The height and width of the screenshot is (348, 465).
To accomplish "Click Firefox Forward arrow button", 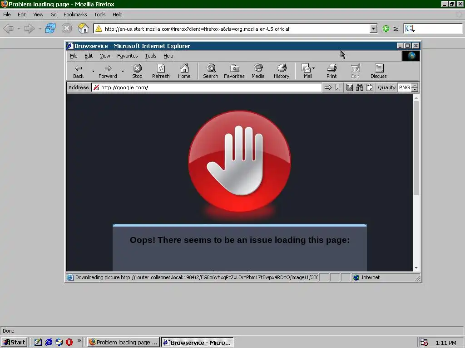I will (x=30, y=29).
